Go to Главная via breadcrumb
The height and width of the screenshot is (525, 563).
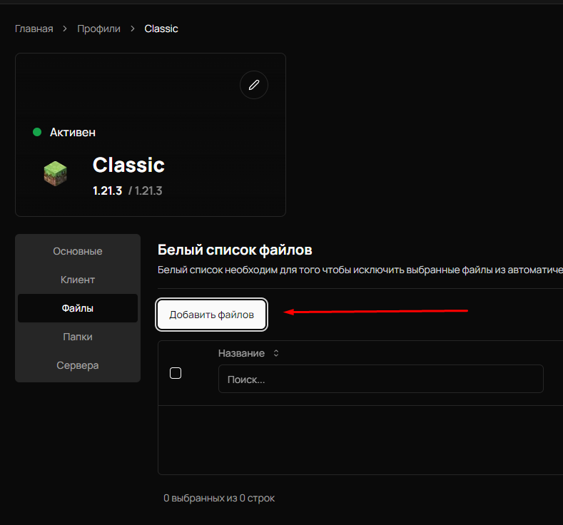(34, 29)
